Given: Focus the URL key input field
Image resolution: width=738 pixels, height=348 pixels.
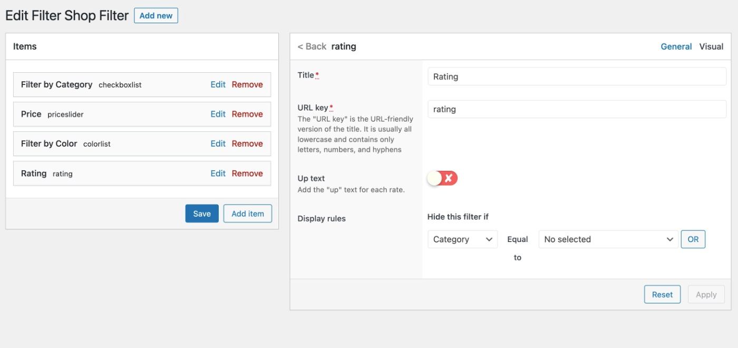Looking at the screenshot, I should click(577, 109).
